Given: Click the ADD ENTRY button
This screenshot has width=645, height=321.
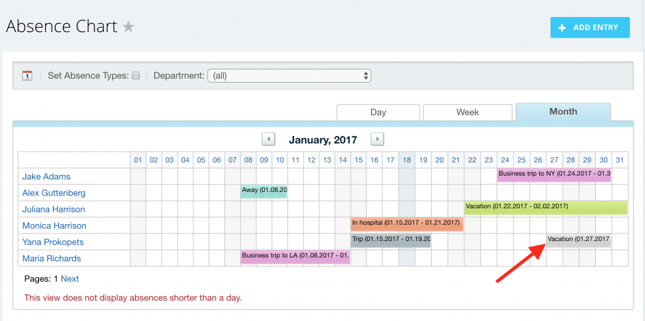Looking at the screenshot, I should [590, 28].
